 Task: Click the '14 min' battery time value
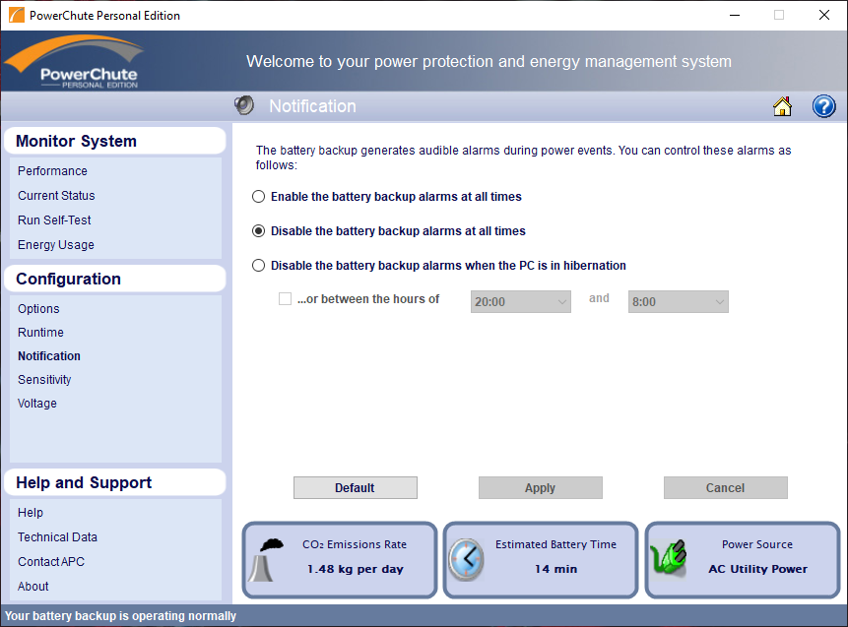[555, 569]
